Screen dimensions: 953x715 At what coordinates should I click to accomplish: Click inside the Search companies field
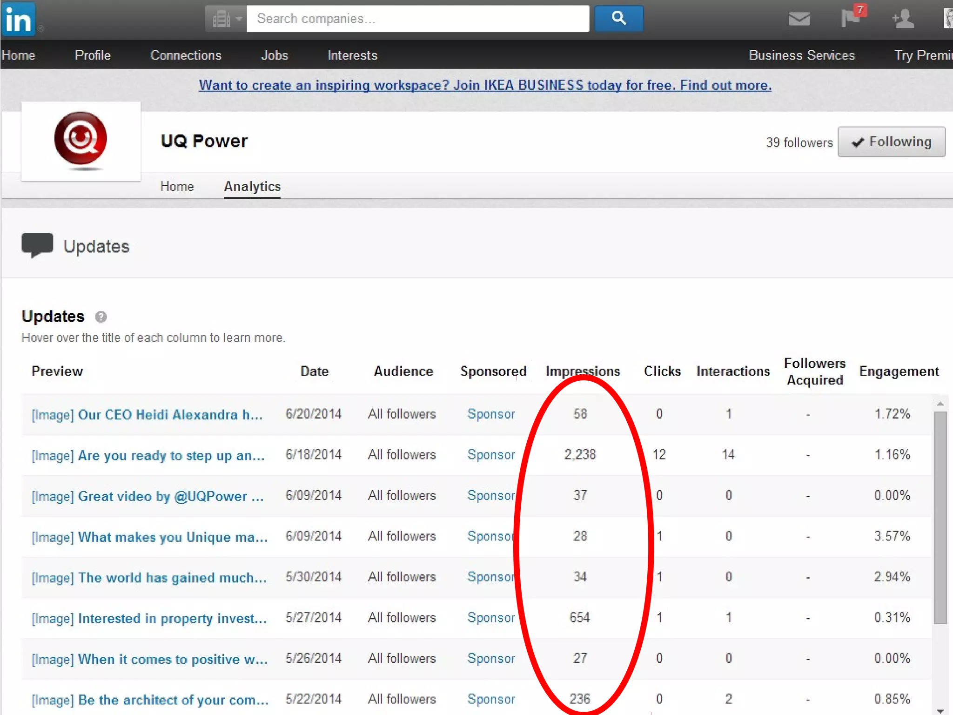417,19
